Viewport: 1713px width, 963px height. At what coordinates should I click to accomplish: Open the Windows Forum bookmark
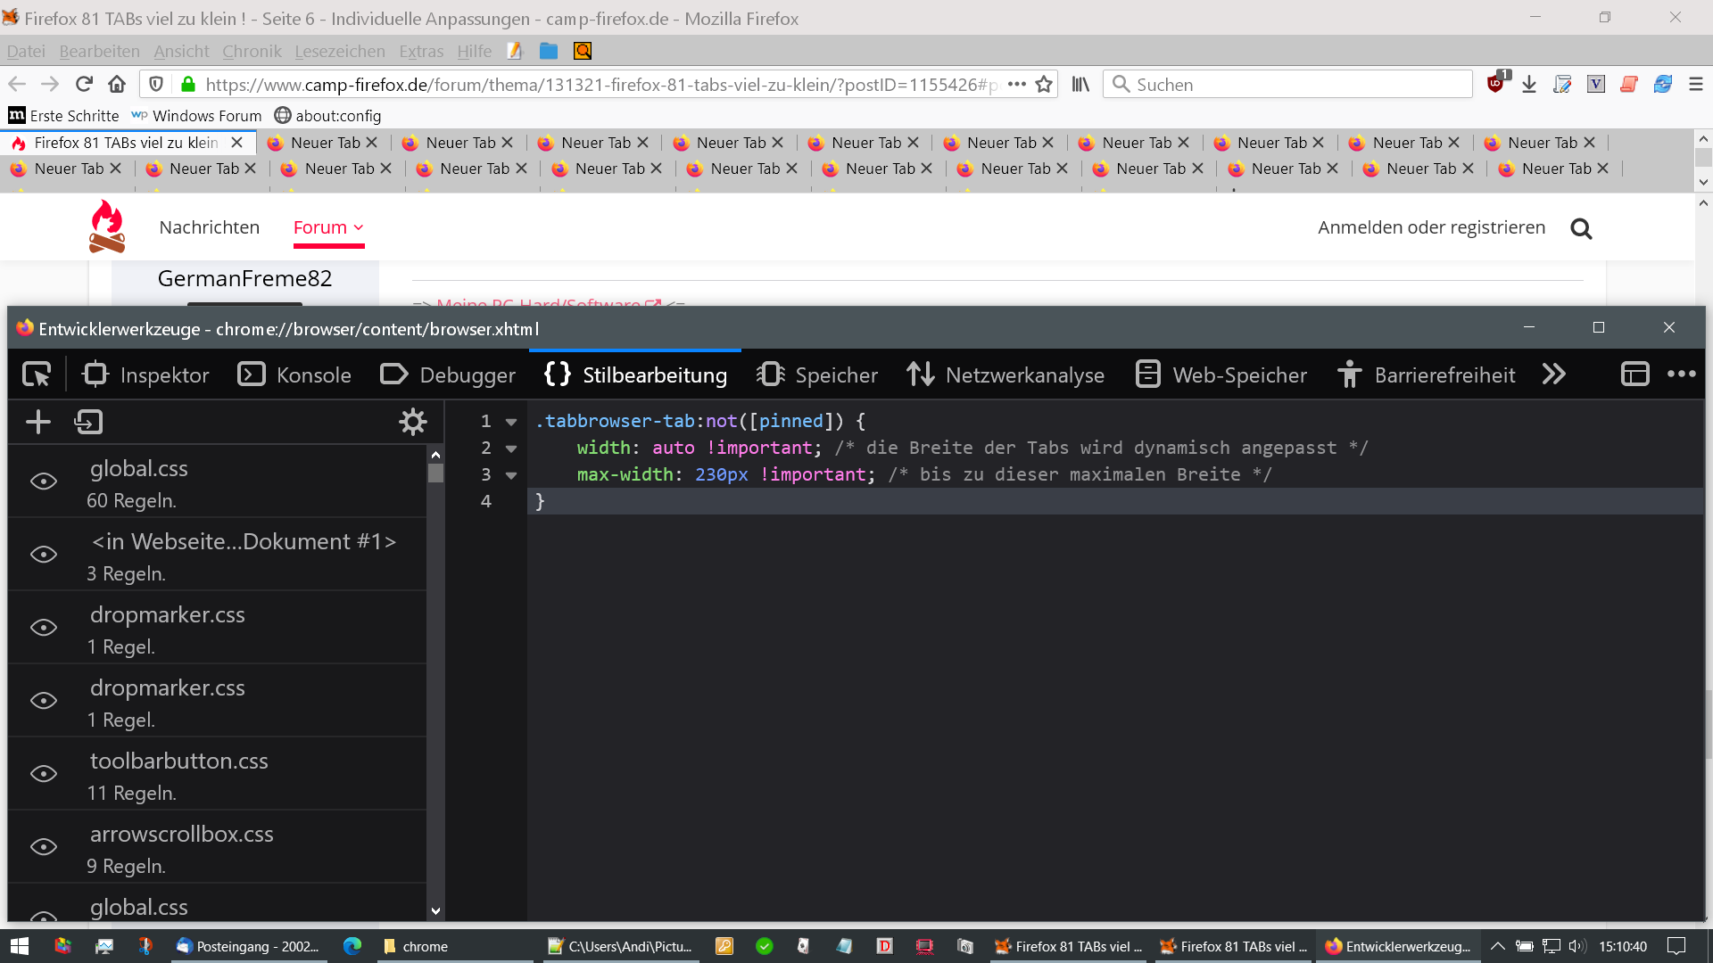197,116
